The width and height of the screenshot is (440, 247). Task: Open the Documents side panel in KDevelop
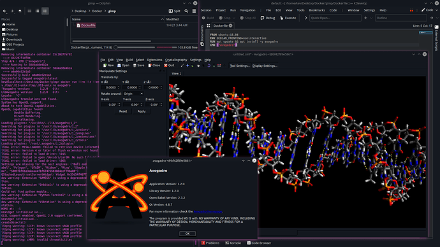pyautogui.click(x=202, y=36)
